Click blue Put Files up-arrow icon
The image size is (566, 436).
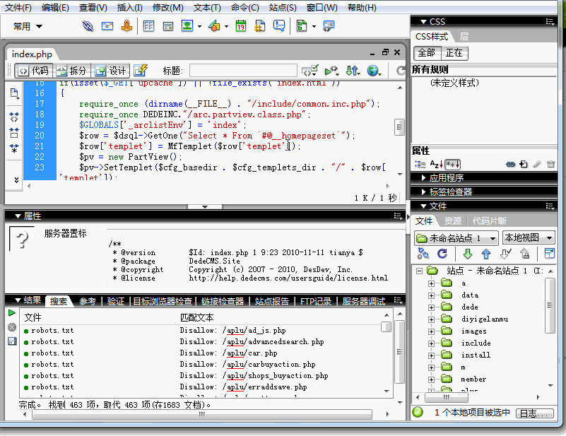(485, 254)
